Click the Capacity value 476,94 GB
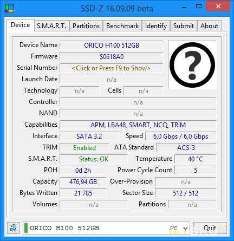Image resolution: width=234 pixels, height=241 pixels. pos(83,182)
